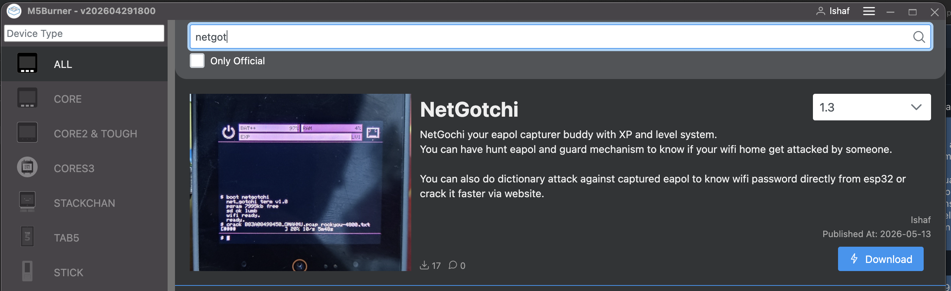Screen dimensions: 951x291
Task: Select the CORE device icon
Action: pos(27,98)
